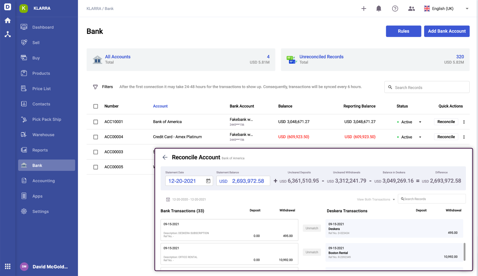Image resolution: width=478 pixels, height=276 pixels.
Task: Click the All Accounts bank building icon
Action: 97,59
